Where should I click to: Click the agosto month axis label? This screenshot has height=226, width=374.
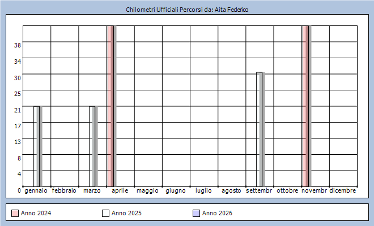click(231, 191)
